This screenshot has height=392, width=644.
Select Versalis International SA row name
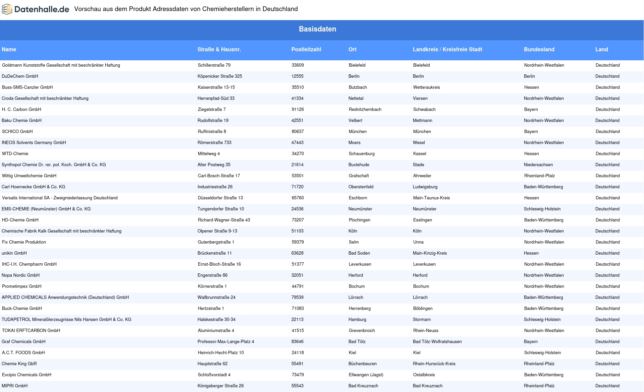click(x=60, y=198)
